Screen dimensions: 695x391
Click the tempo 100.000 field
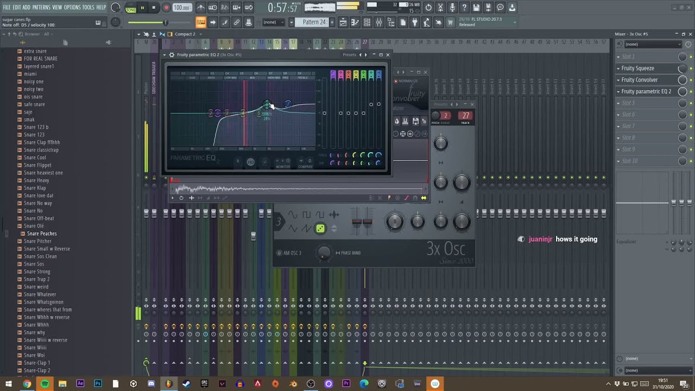click(182, 8)
